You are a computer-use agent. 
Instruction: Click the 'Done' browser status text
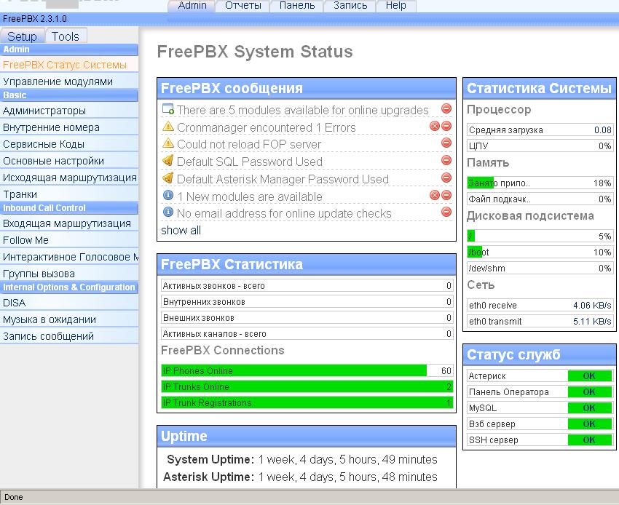pyautogui.click(x=13, y=497)
